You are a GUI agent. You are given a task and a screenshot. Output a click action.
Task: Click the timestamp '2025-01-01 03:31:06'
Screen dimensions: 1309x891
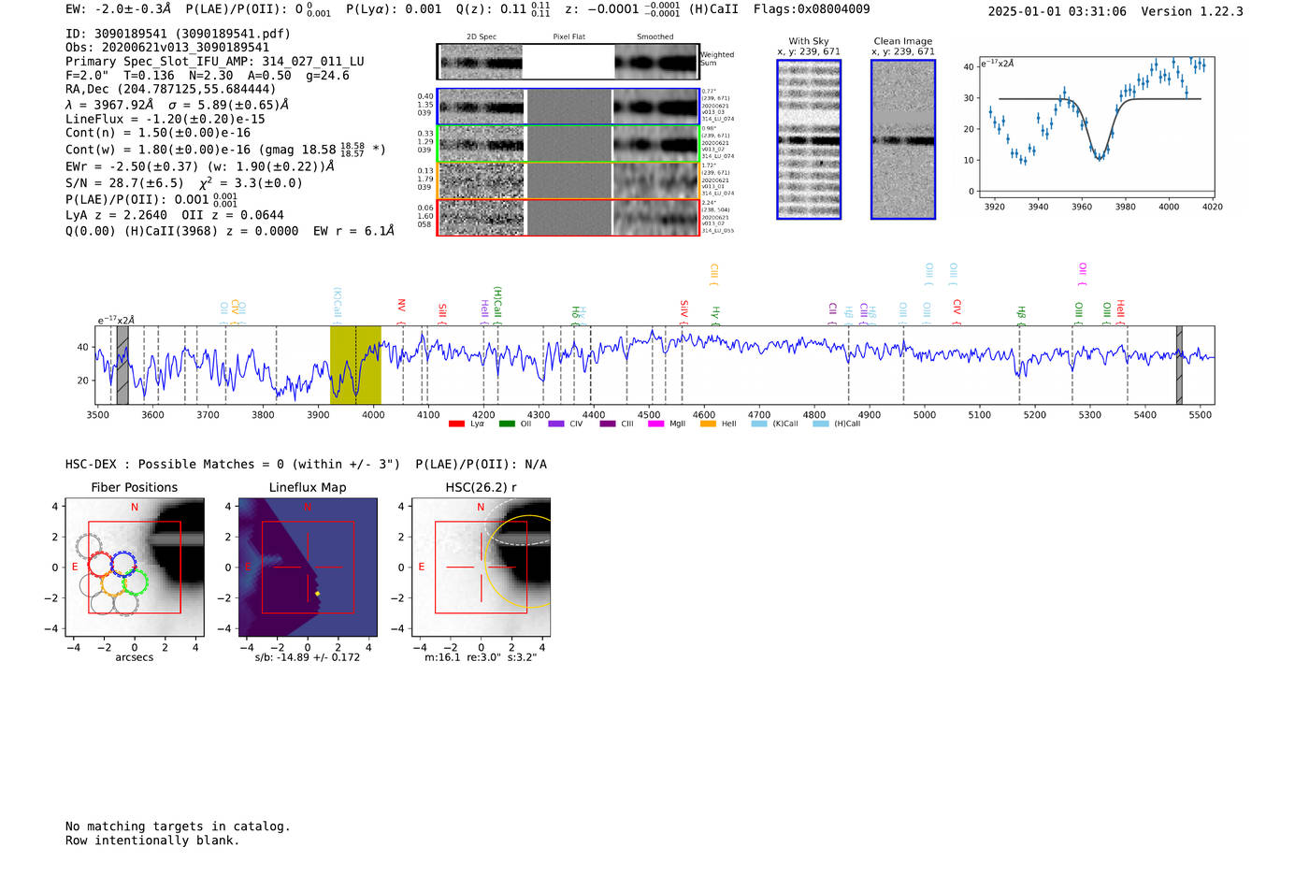tap(1057, 12)
